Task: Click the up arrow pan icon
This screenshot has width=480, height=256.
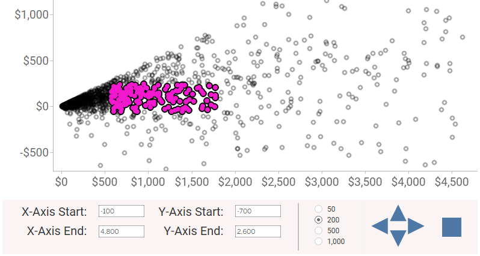Action: pos(398,213)
